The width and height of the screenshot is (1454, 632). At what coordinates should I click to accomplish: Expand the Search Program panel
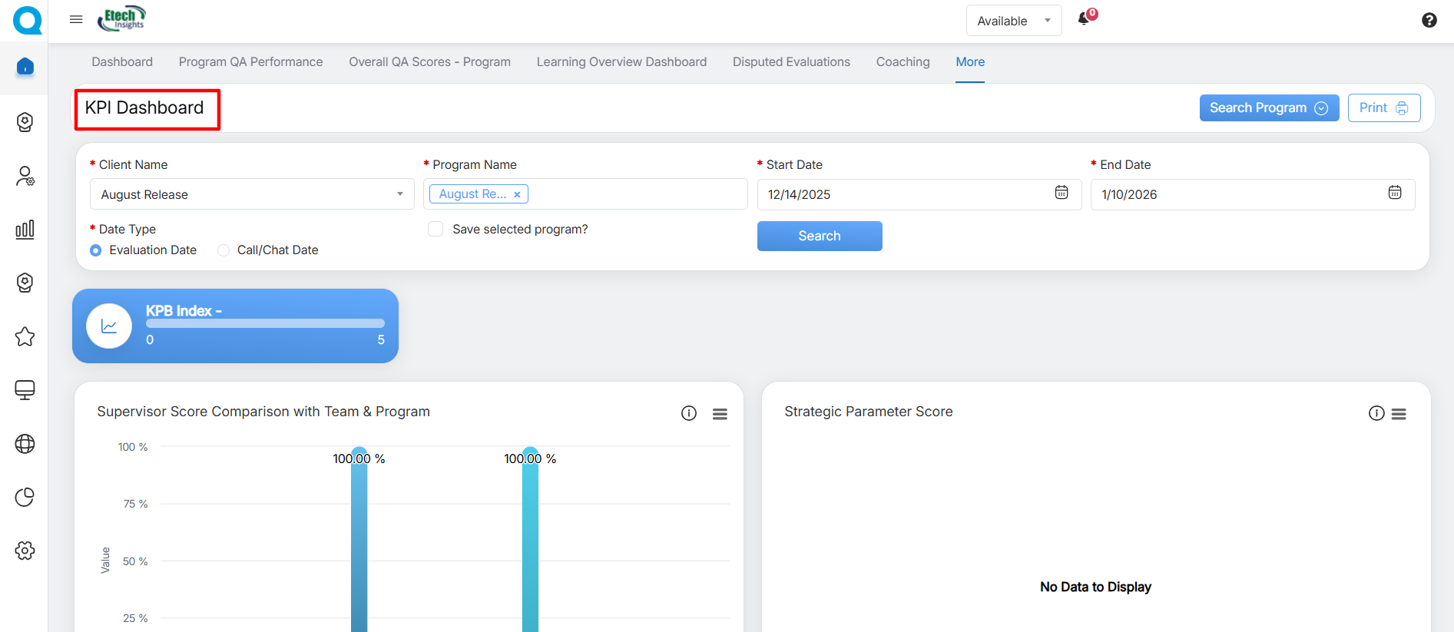point(1268,108)
